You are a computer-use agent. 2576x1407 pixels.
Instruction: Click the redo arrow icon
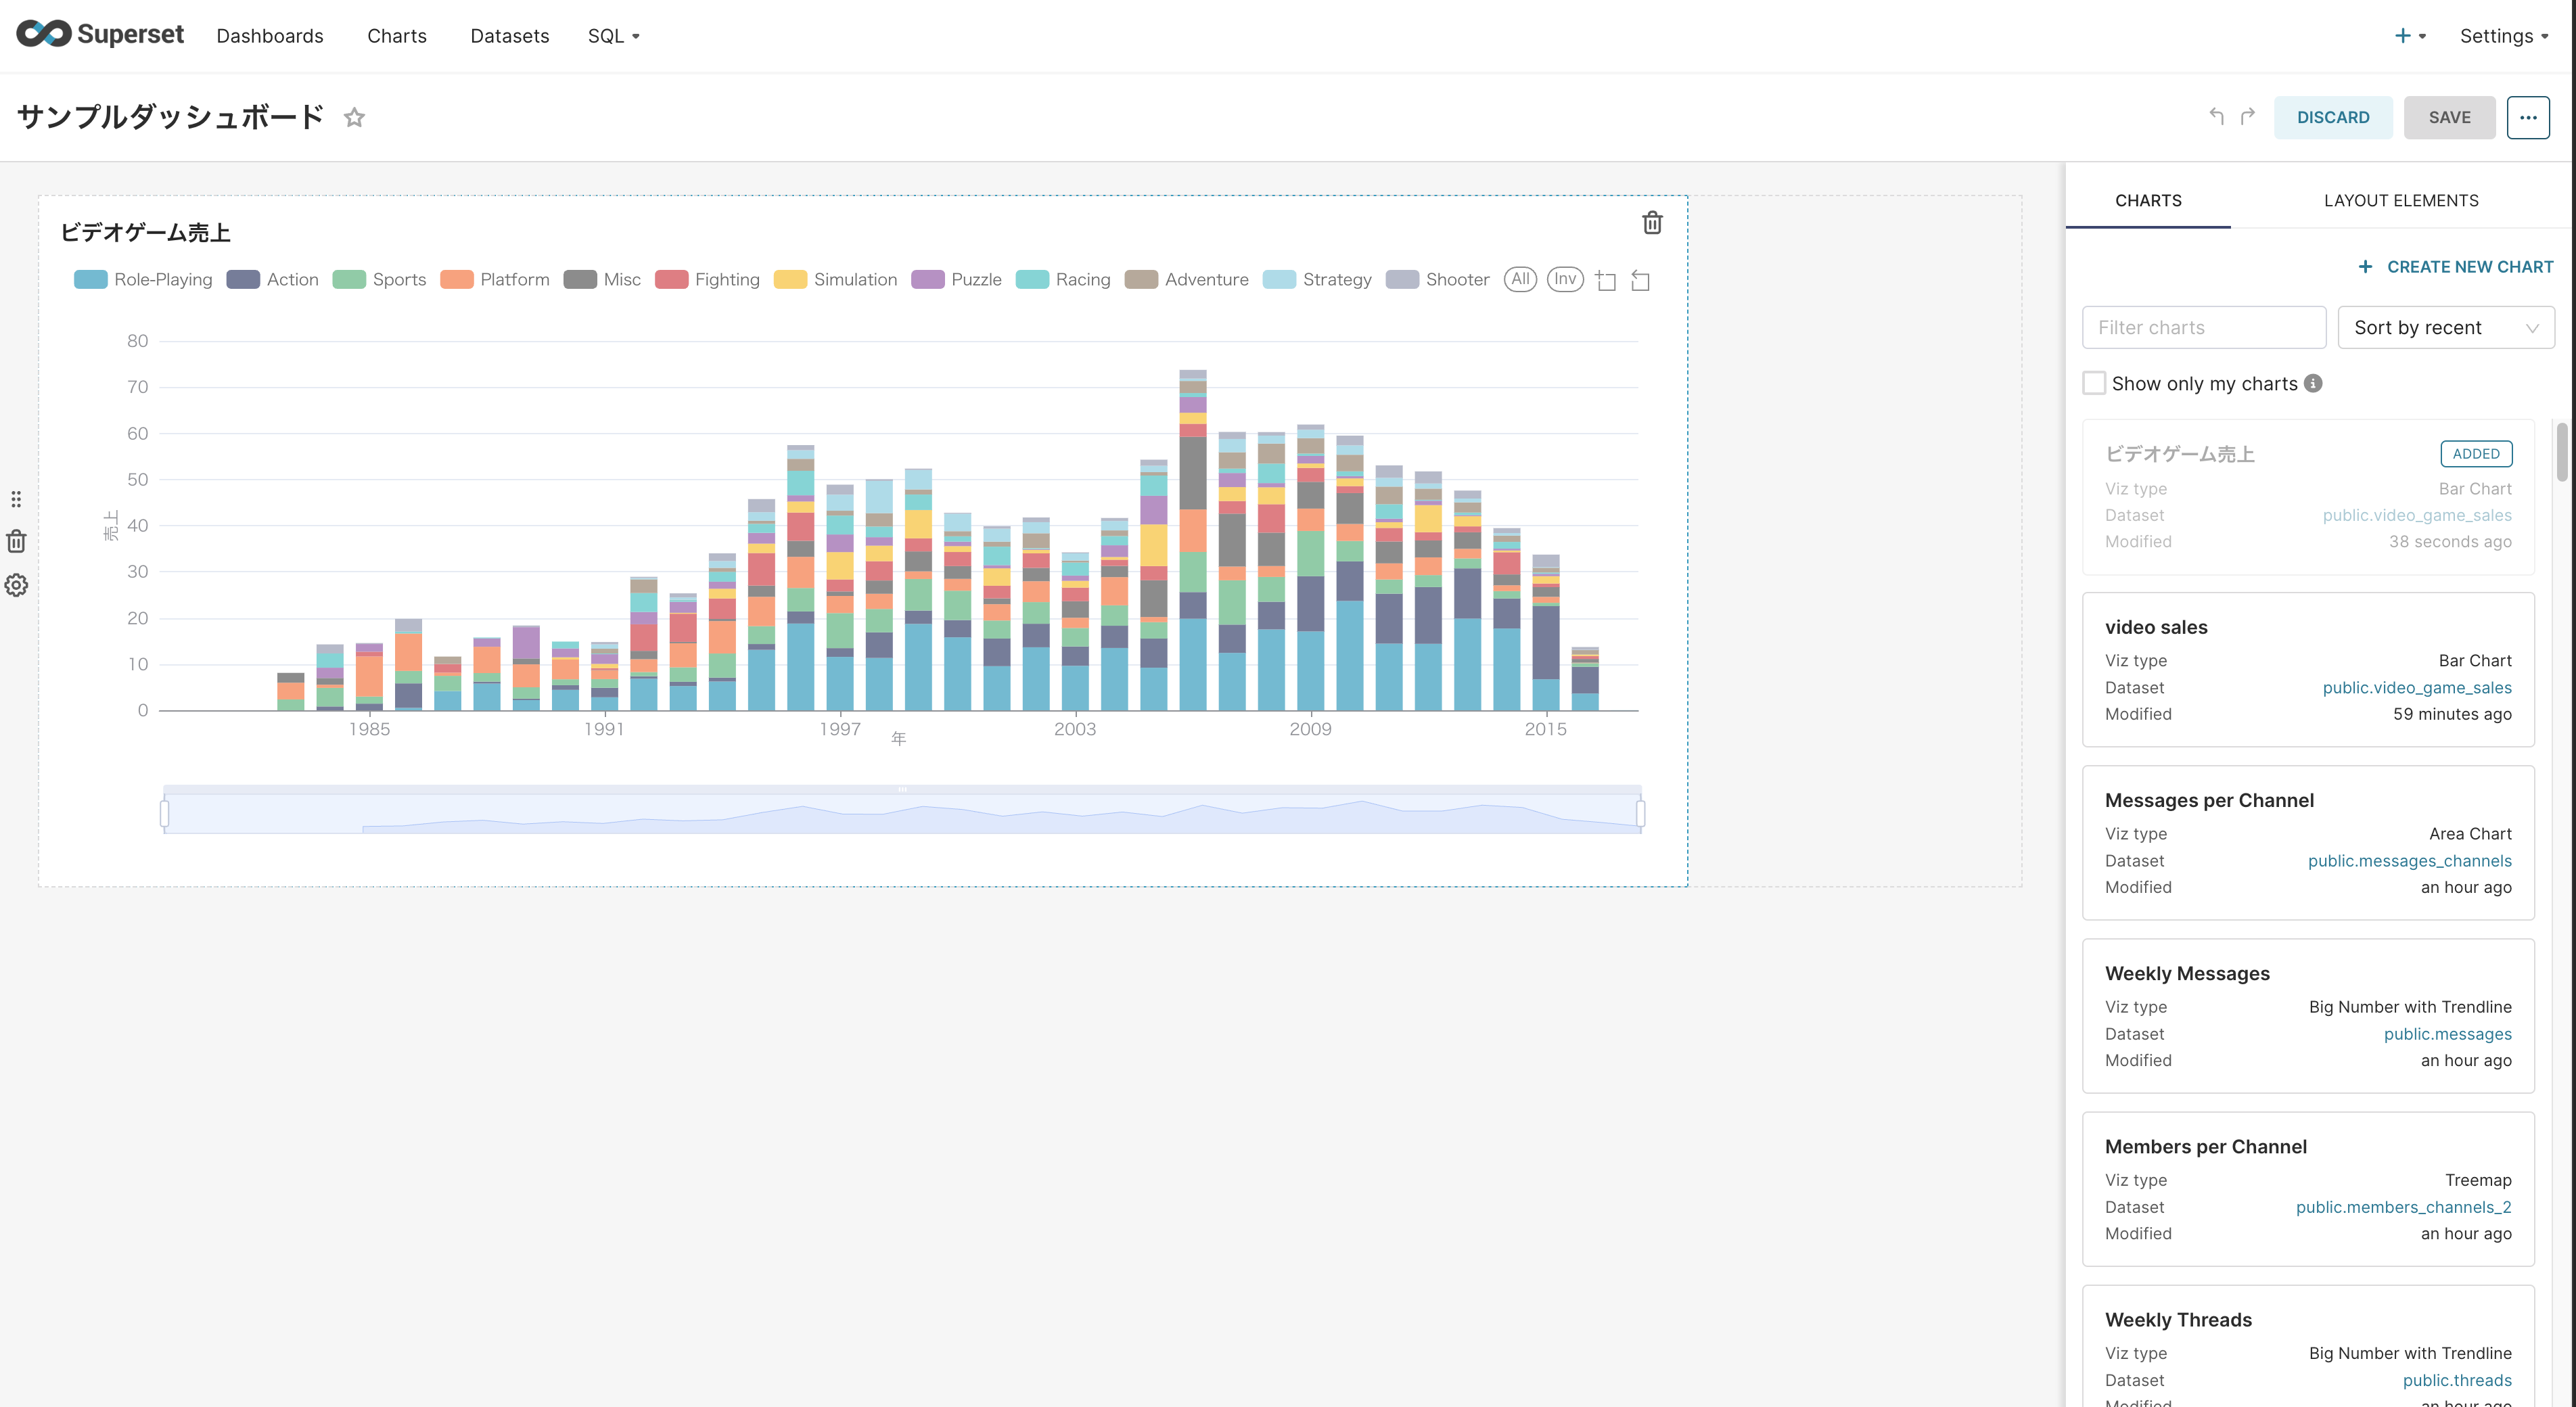click(2248, 117)
